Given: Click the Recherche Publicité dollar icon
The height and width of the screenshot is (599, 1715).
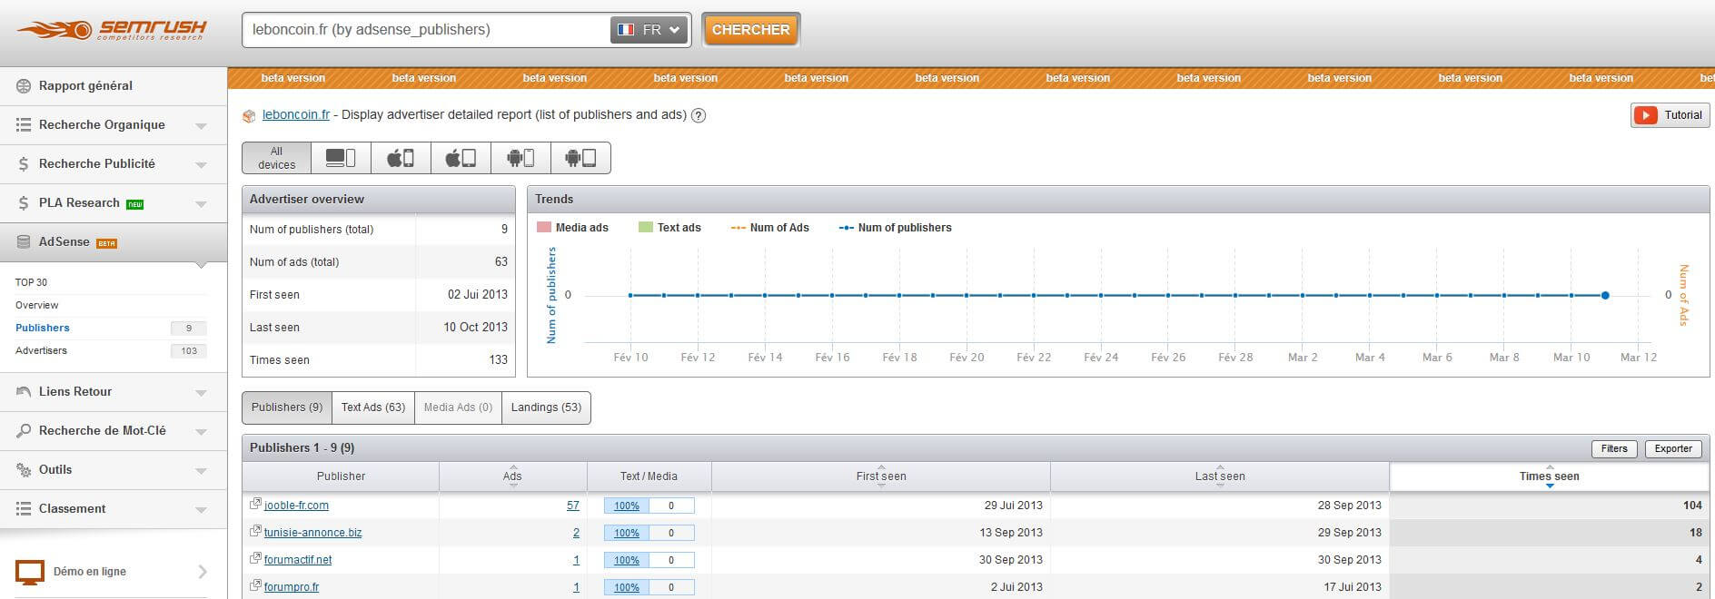Looking at the screenshot, I should 24,164.
